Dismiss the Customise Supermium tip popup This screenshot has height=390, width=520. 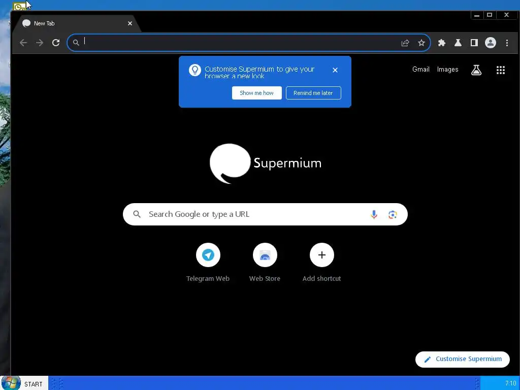[335, 70]
